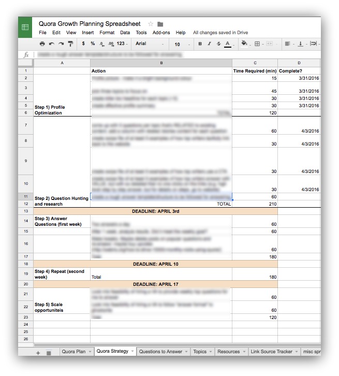Increase decimal places
Image resolution: width=339 pixels, height=376 pixels.
point(111,44)
